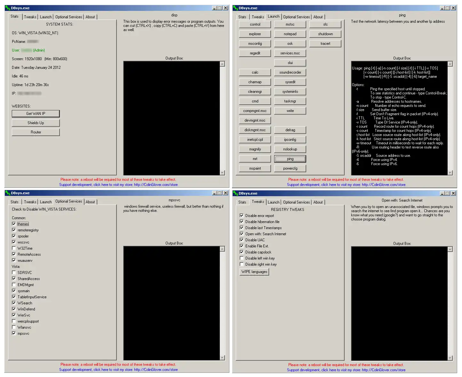Run ipconfig button
Screen dimensions: 462x377
coord(290,140)
